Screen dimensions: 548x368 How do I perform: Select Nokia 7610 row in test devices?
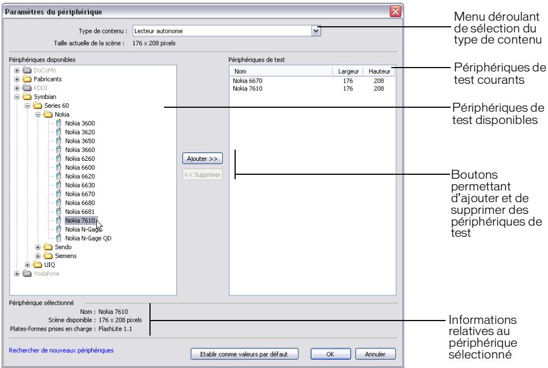tap(312, 89)
